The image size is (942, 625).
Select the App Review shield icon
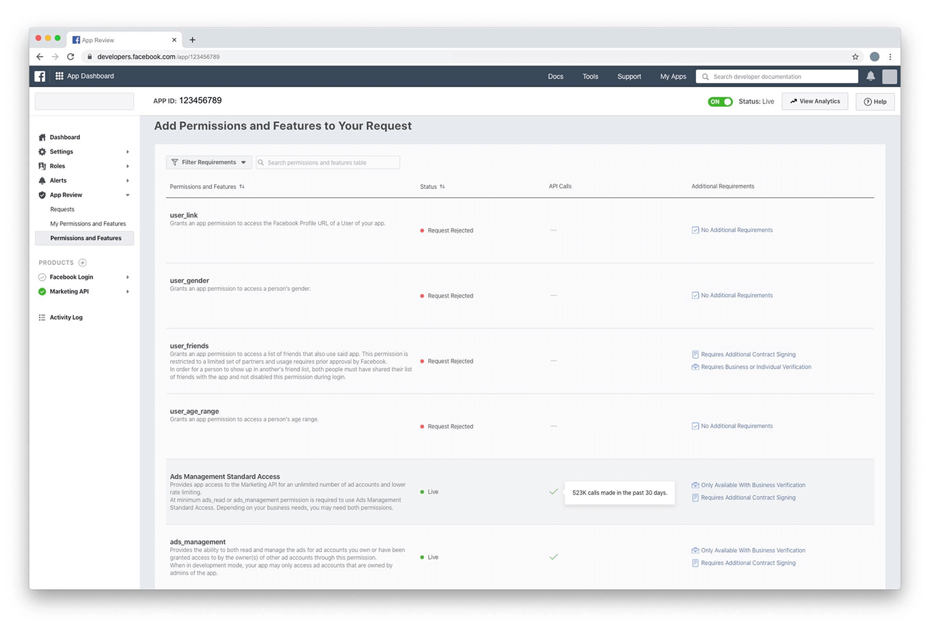(x=41, y=195)
